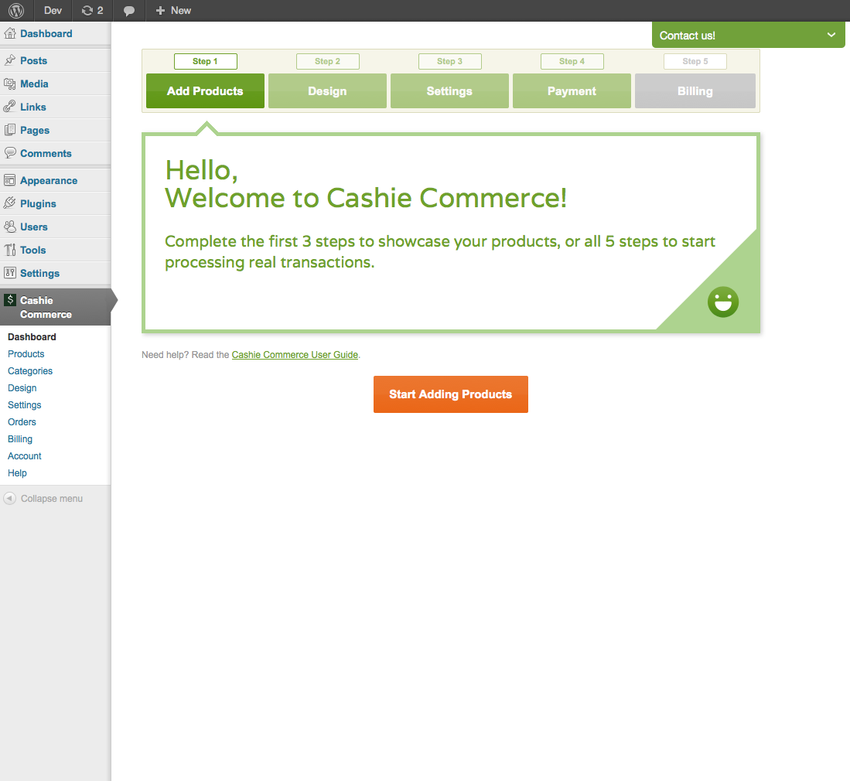Click the Settings sliders icon in the sidebar

pos(10,273)
